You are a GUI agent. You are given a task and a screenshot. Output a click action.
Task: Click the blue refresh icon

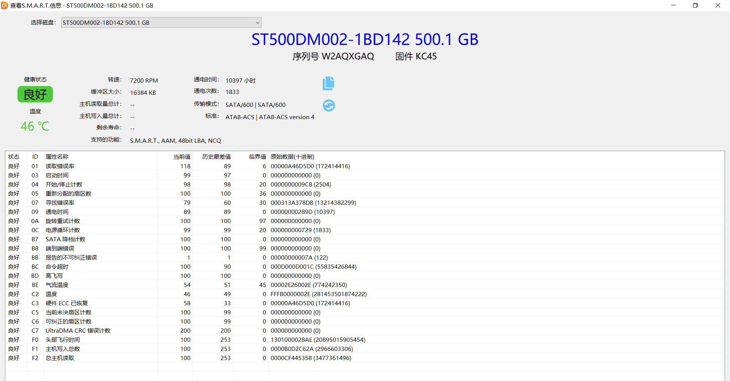(329, 105)
